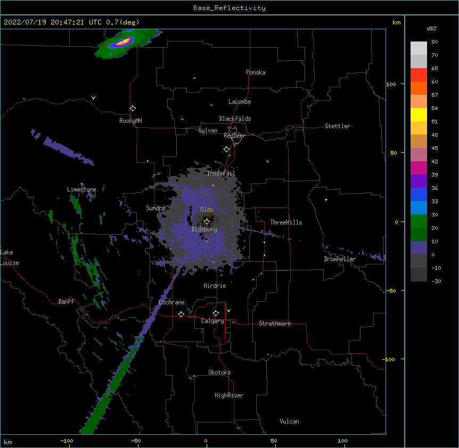This screenshot has width=459, height=448.
Task: Click the yellow diamond marker south of RedDeer
Action: pyautogui.click(x=227, y=150)
